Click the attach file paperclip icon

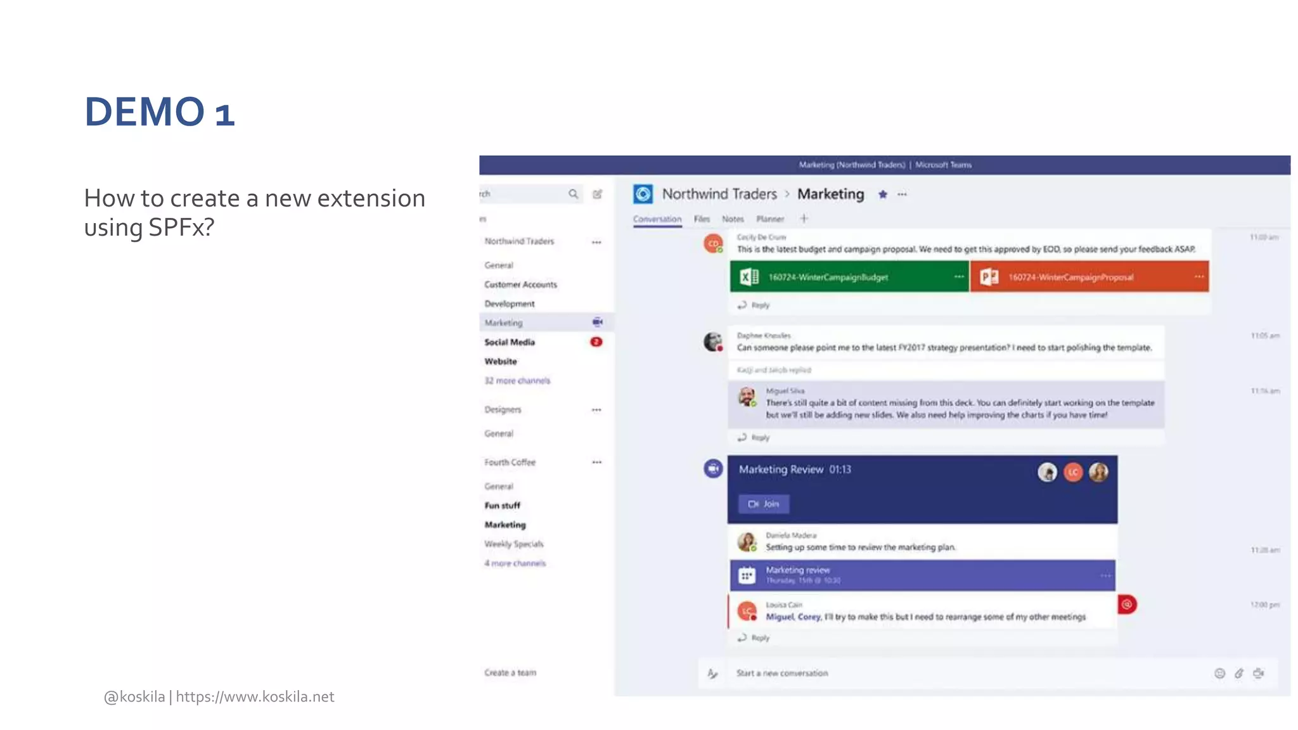[x=1239, y=674]
